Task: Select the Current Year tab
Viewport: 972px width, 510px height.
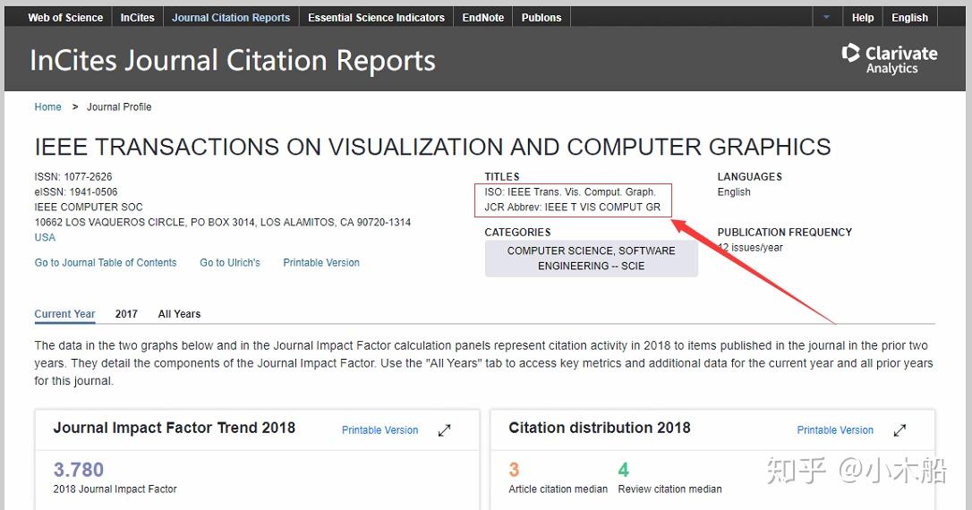Action: point(64,313)
